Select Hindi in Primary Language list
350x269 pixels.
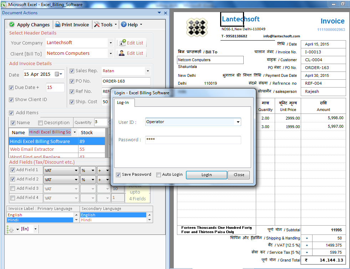40,220
